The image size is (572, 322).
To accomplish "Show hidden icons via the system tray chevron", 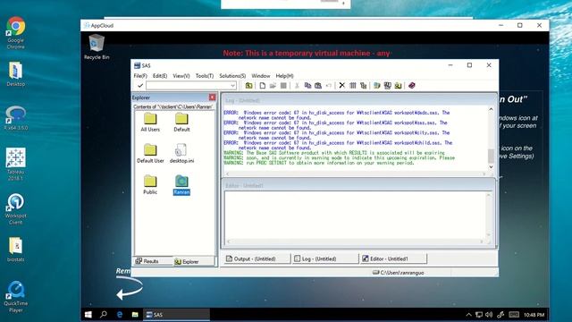I will tap(468, 314).
